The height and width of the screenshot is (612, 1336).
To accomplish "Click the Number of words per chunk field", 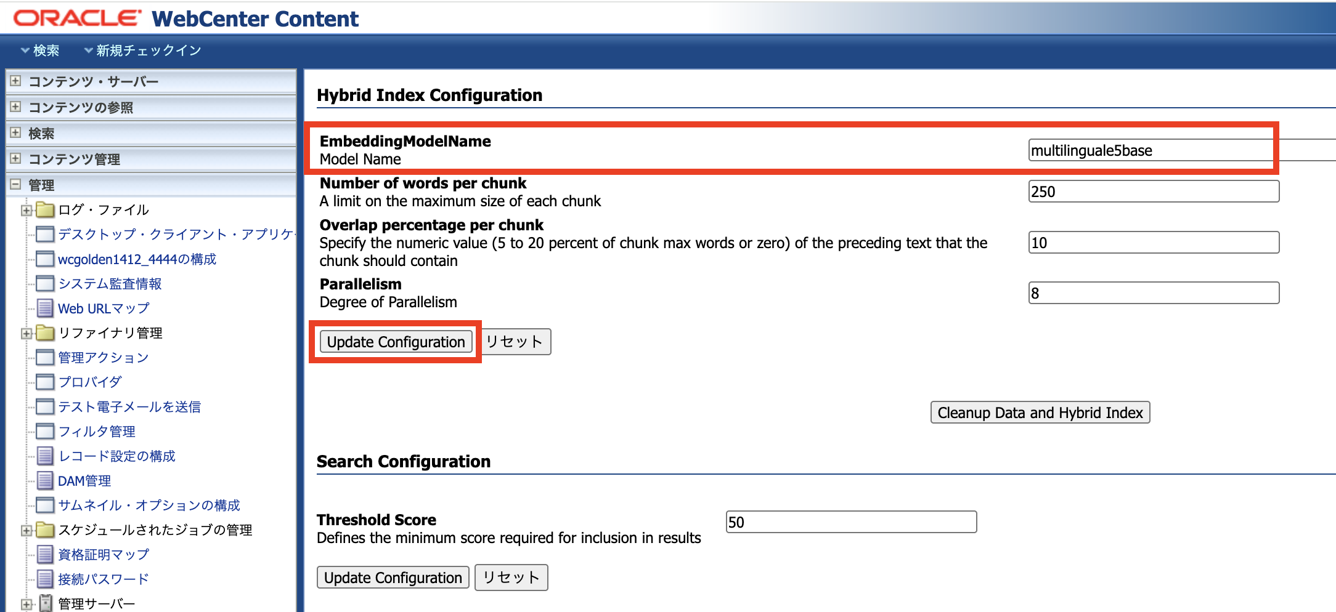I will pyautogui.click(x=1154, y=191).
